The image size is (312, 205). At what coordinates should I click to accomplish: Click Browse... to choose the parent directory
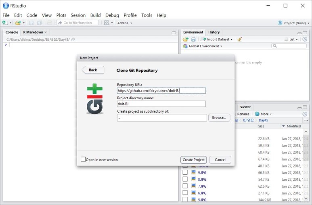(219, 117)
